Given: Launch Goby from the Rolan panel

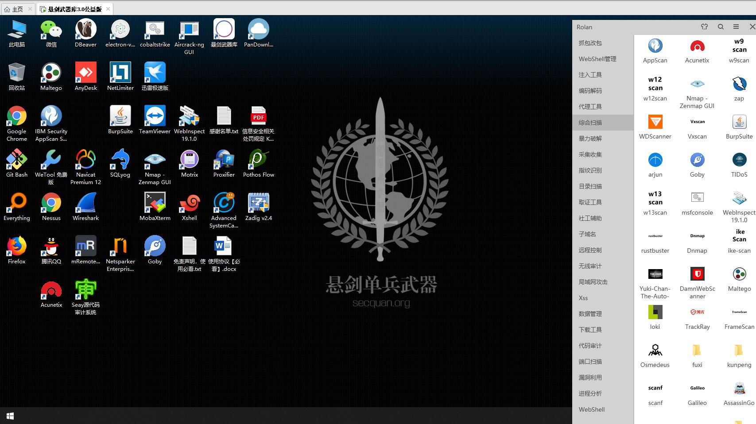Looking at the screenshot, I should click(x=697, y=165).
